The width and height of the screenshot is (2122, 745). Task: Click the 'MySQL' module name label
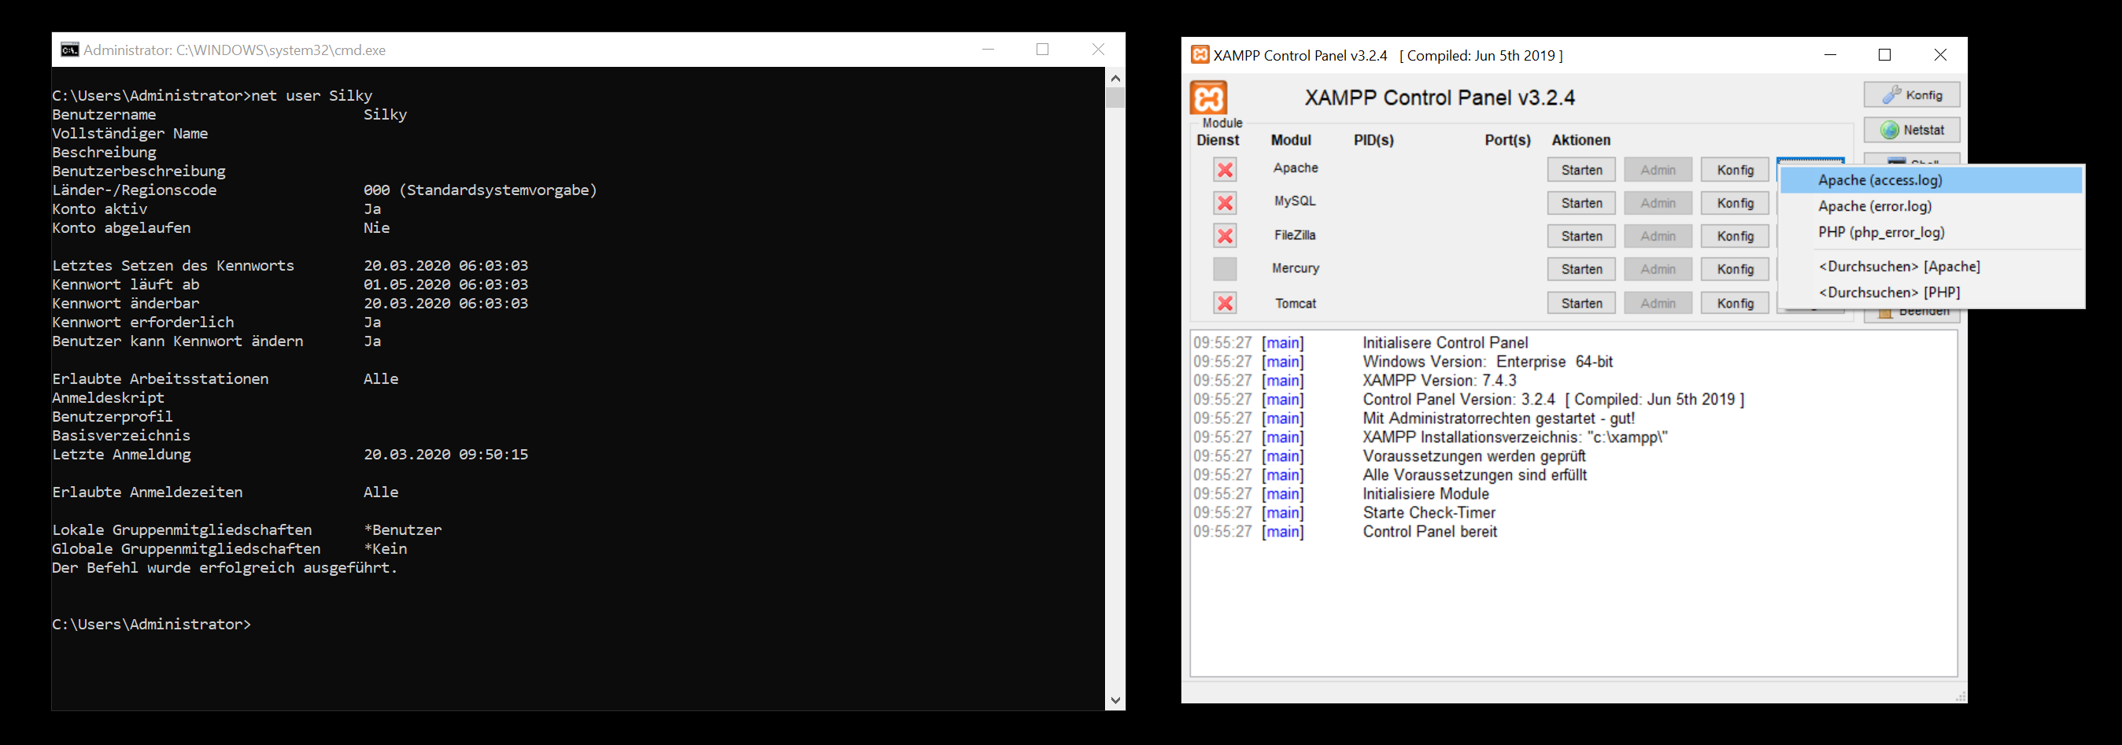(1295, 201)
